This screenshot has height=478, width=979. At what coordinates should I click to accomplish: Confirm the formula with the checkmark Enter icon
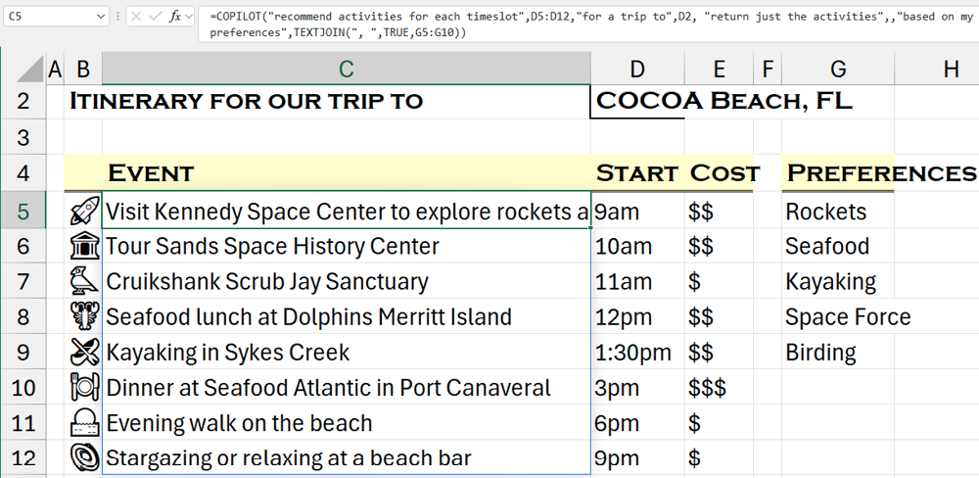[154, 17]
